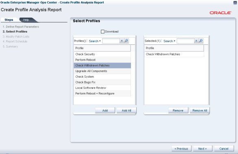The width and height of the screenshot is (238, 154).
Task: Select step 2 Select Profiles
Action: [15, 32]
